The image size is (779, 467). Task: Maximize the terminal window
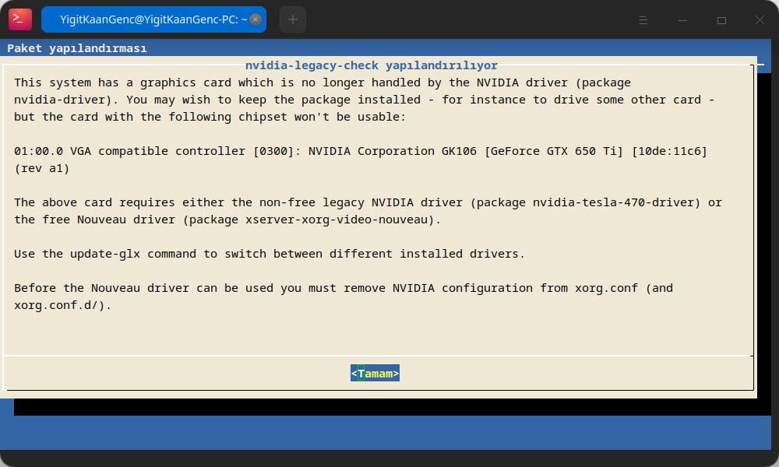[x=722, y=20]
